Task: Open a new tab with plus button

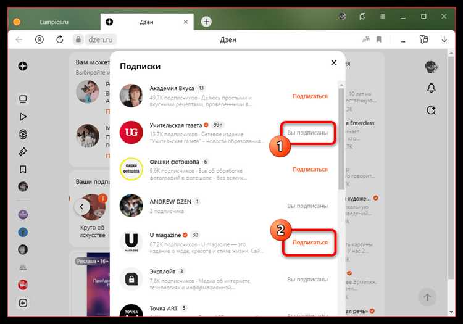Action: 206,22
